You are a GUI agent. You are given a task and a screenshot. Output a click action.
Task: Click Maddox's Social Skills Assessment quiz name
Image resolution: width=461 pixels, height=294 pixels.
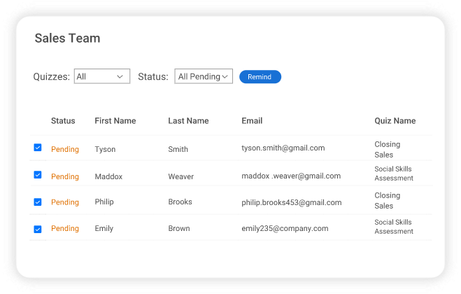pyautogui.click(x=393, y=174)
